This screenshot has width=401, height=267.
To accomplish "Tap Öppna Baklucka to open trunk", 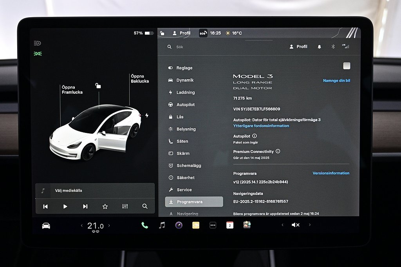I will (x=140, y=78).
